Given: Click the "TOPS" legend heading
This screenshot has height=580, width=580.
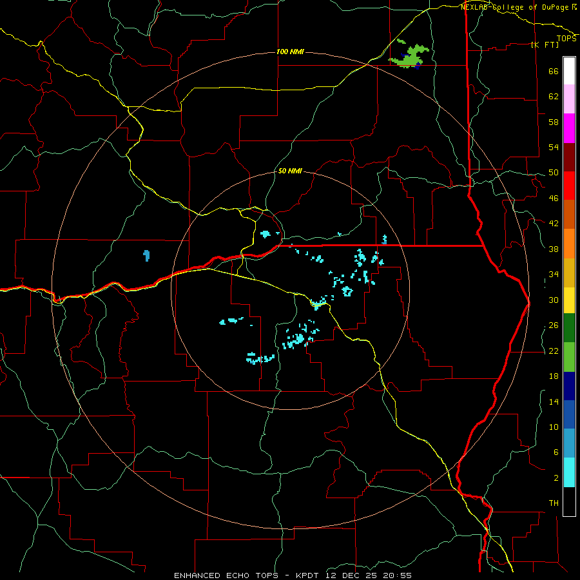Looking at the screenshot, I should pyautogui.click(x=566, y=38).
